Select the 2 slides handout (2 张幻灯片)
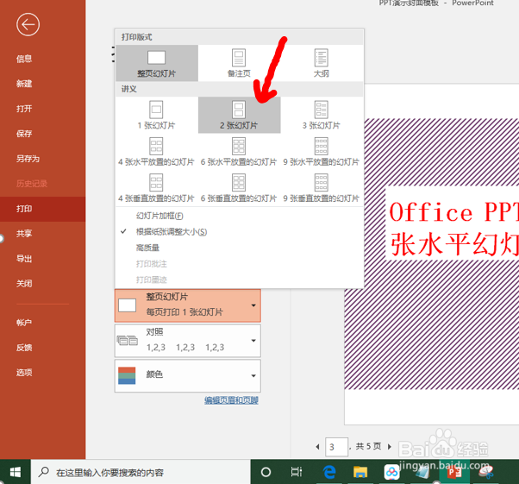The width and height of the screenshot is (519, 484). tap(239, 115)
